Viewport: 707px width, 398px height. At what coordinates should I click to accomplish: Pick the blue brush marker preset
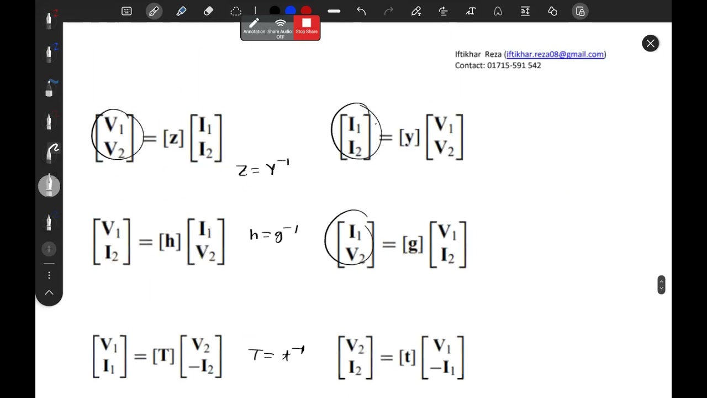point(49,88)
